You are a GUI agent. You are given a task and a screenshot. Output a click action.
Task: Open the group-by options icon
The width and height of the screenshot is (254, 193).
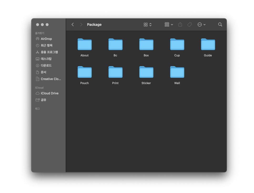167,25
